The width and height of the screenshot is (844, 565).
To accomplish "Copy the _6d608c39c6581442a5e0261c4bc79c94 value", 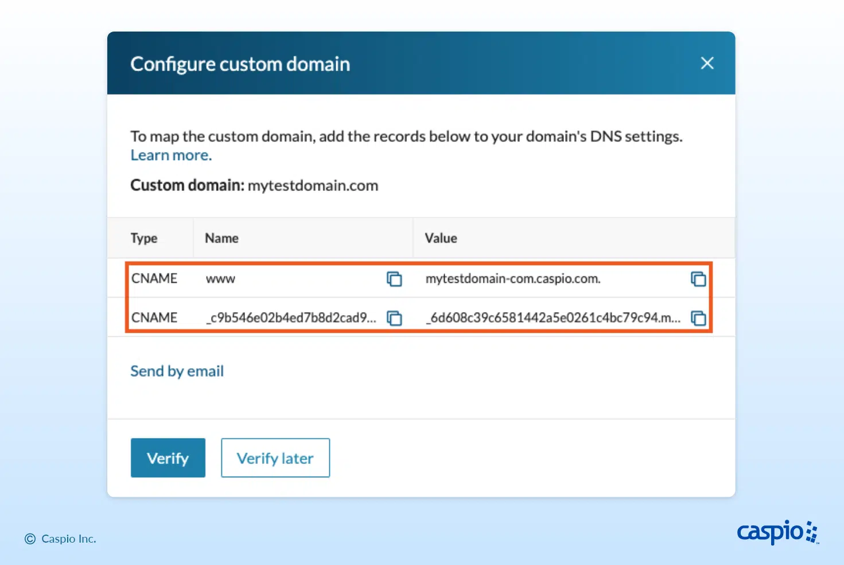I will click(x=698, y=318).
